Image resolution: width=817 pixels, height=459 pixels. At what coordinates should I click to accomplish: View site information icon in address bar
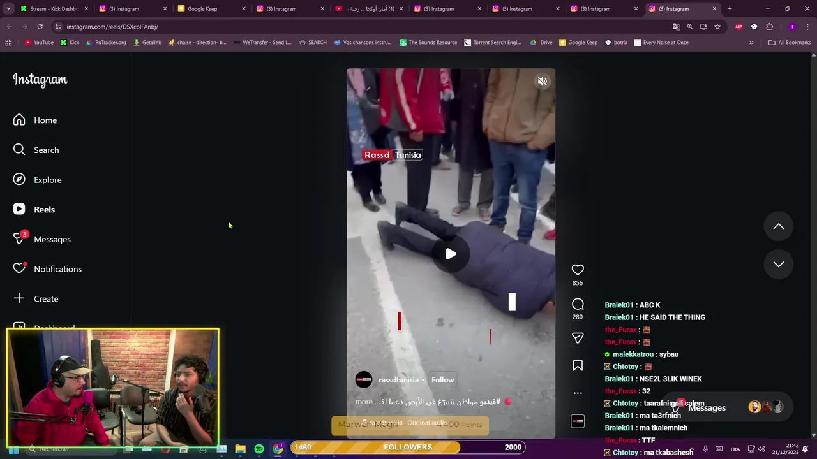(x=58, y=27)
